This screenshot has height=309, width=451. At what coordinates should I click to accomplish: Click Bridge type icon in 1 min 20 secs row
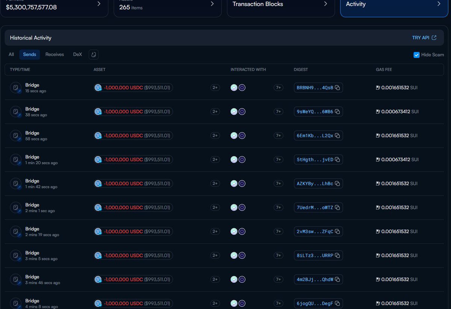pos(16,160)
